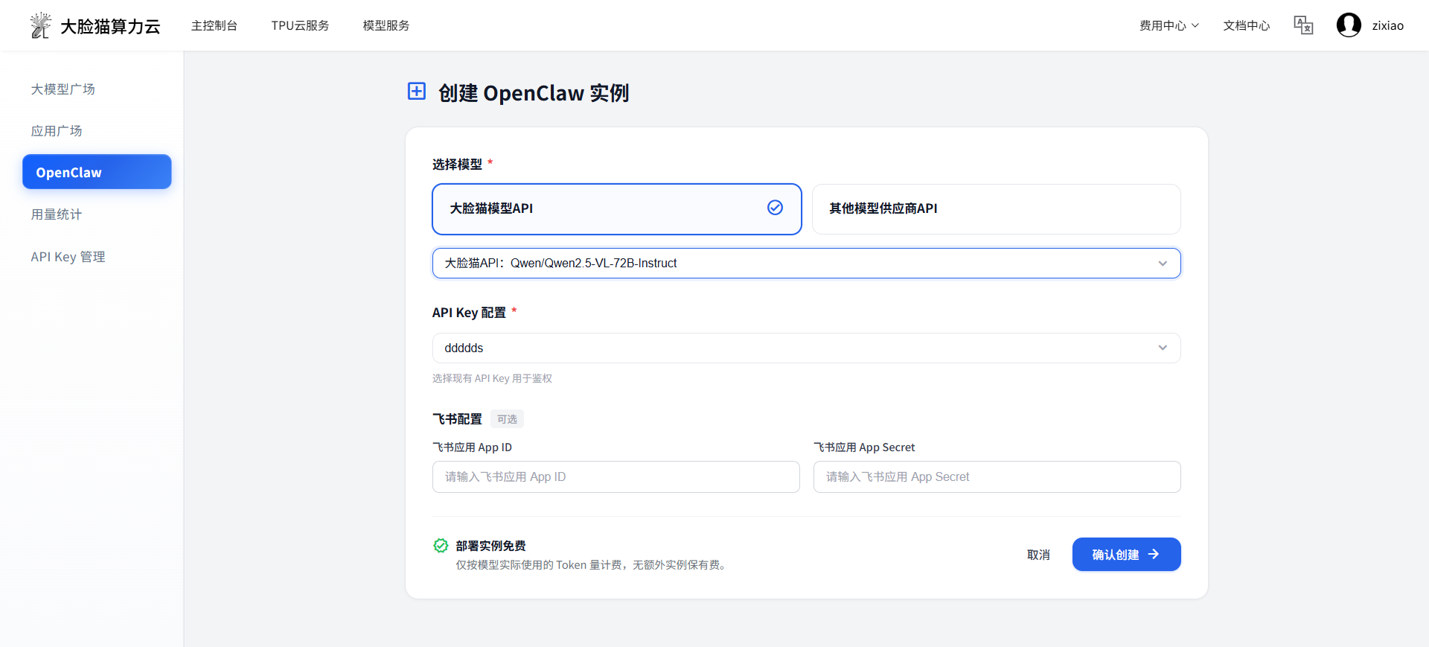This screenshot has height=647, width=1429.
Task: Expand the 费用中心 menu
Action: click(1169, 25)
